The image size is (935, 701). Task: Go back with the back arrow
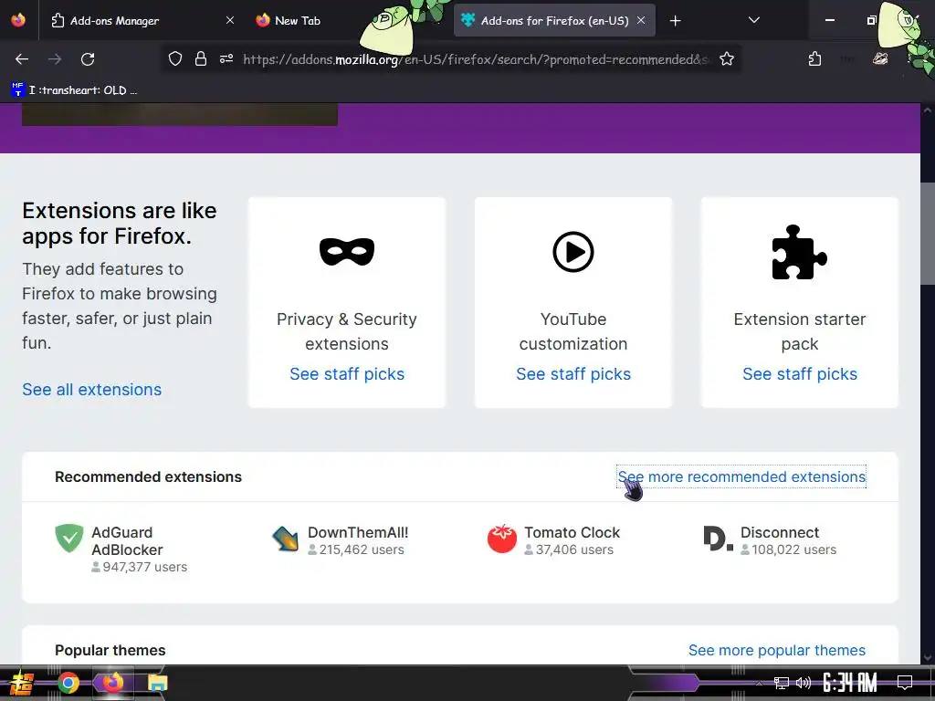(x=22, y=59)
